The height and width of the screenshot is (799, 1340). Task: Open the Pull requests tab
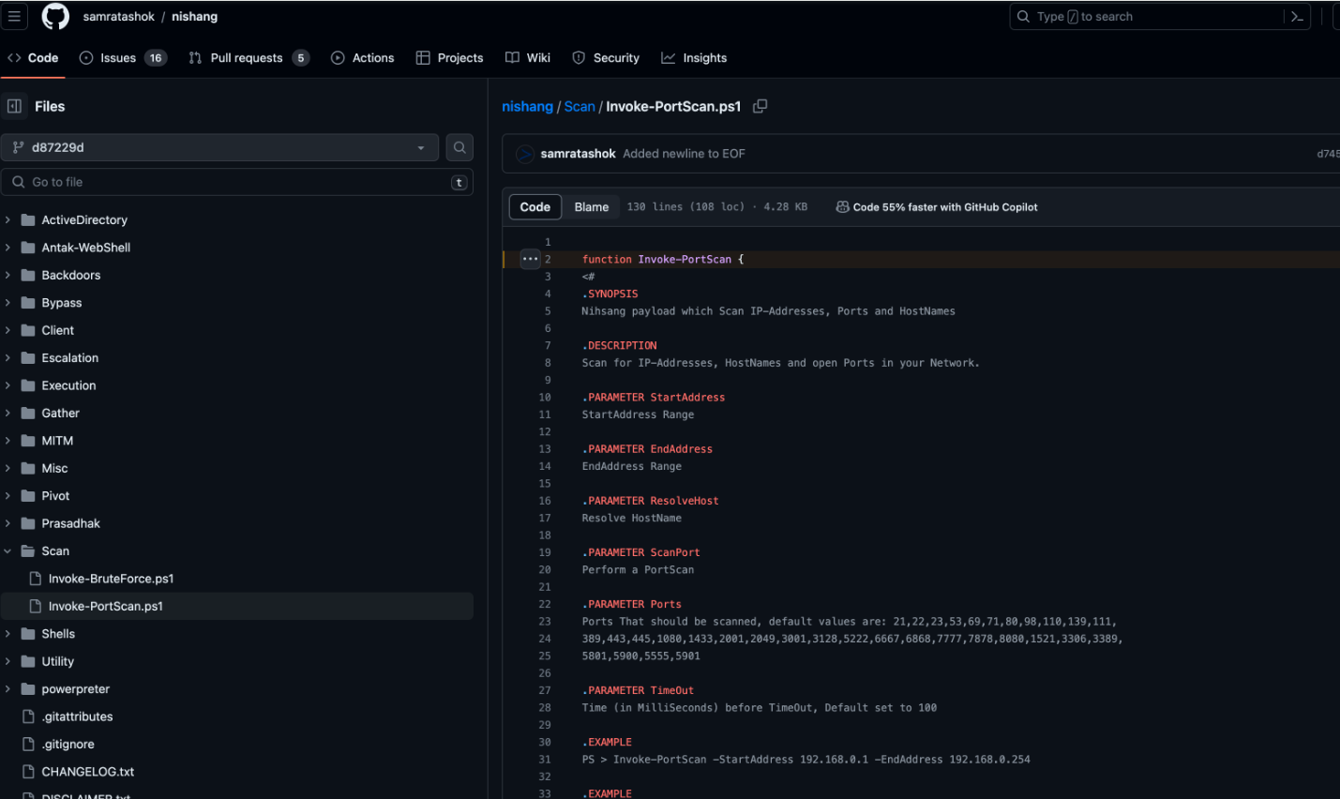point(248,58)
